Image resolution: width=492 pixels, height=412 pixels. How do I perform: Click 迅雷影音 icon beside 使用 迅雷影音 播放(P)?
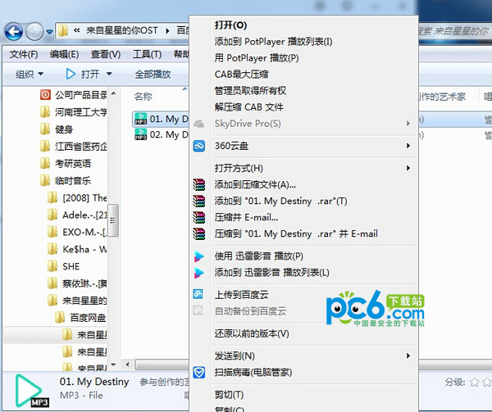(x=199, y=256)
